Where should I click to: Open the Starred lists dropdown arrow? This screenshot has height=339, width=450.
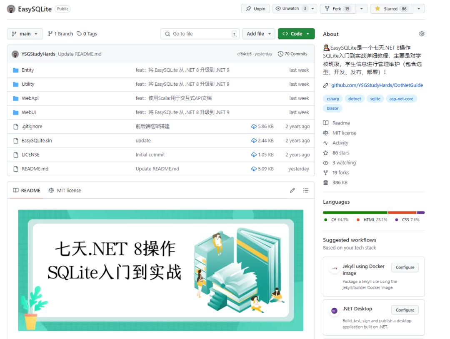pos(419,9)
